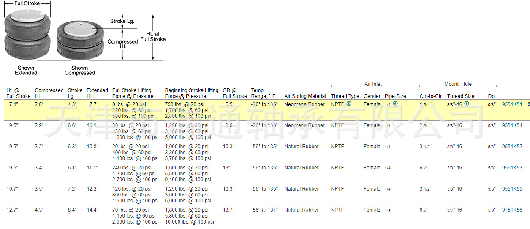Screen dimensions: 530x229
Task: Click the info icon beside 3/8"-16 thread size
Action: 467,104
